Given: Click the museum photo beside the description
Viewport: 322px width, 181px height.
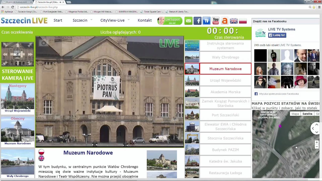Looking at the screenshot, I should (x=162, y=160).
